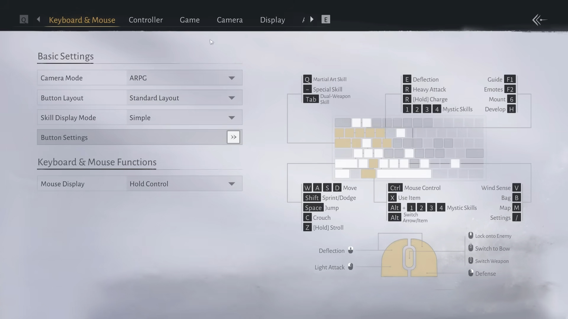Click the right tab scroll arrow
The height and width of the screenshot is (319, 568).
312,19
